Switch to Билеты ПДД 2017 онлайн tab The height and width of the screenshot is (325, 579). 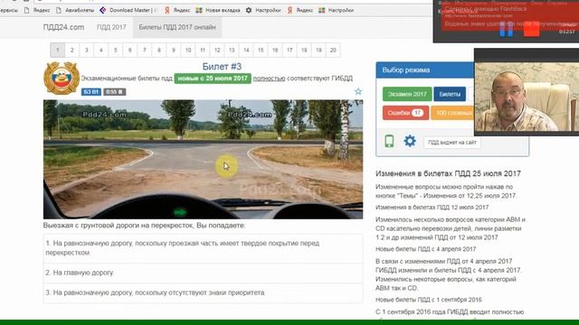click(x=177, y=27)
